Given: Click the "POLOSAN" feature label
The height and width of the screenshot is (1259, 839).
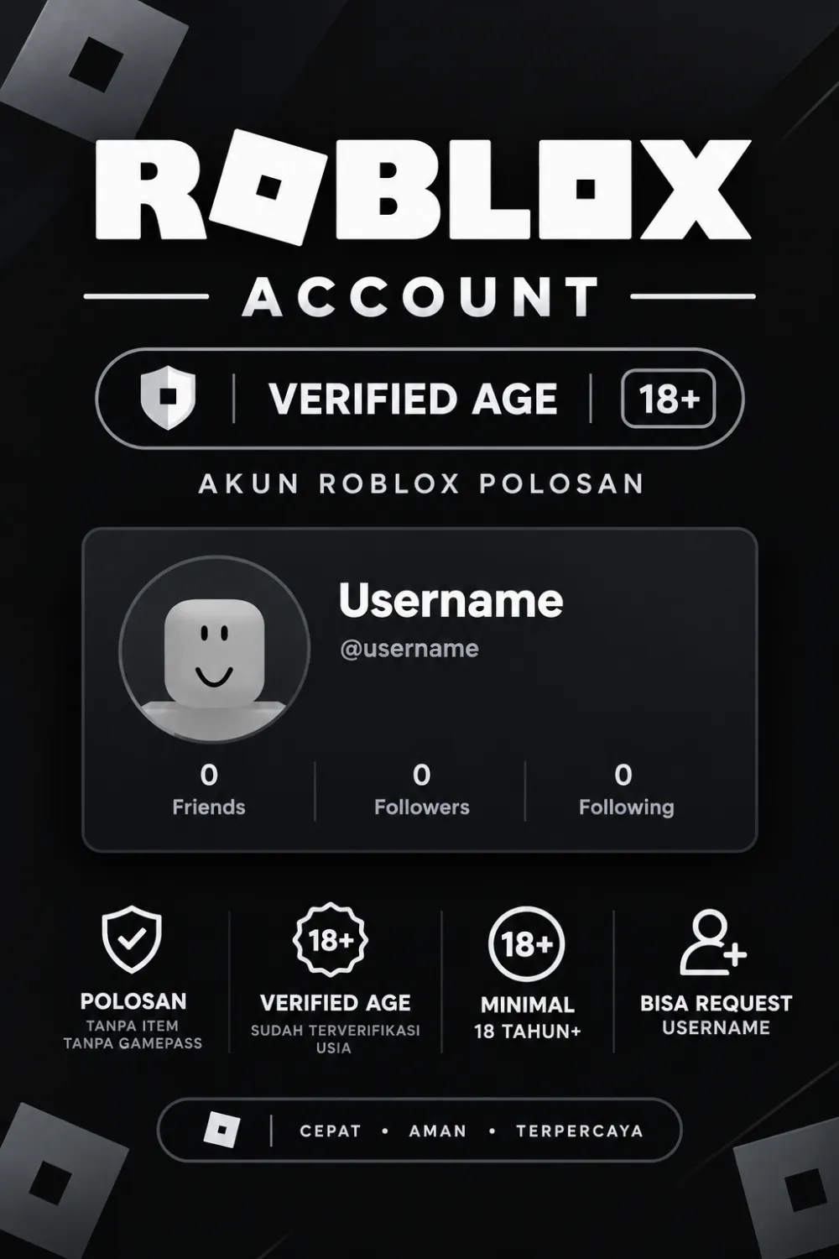Looking at the screenshot, I should click(x=133, y=1001).
